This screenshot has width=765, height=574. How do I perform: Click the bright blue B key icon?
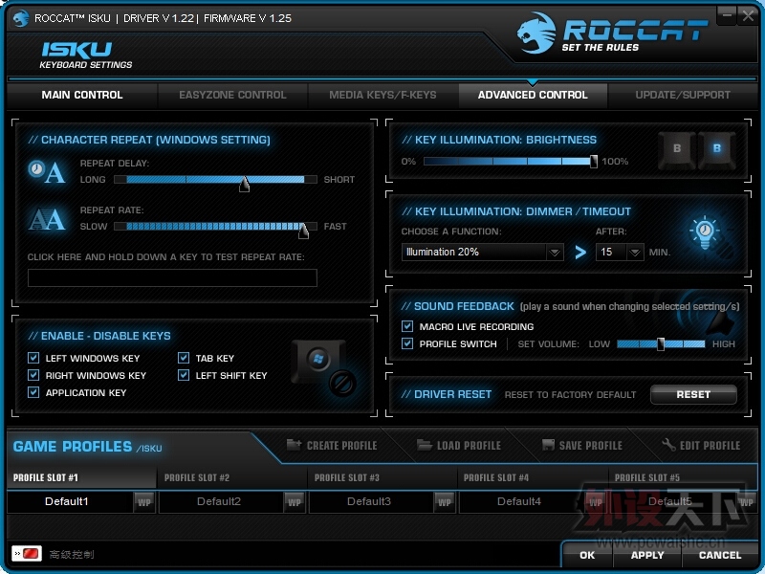point(716,150)
